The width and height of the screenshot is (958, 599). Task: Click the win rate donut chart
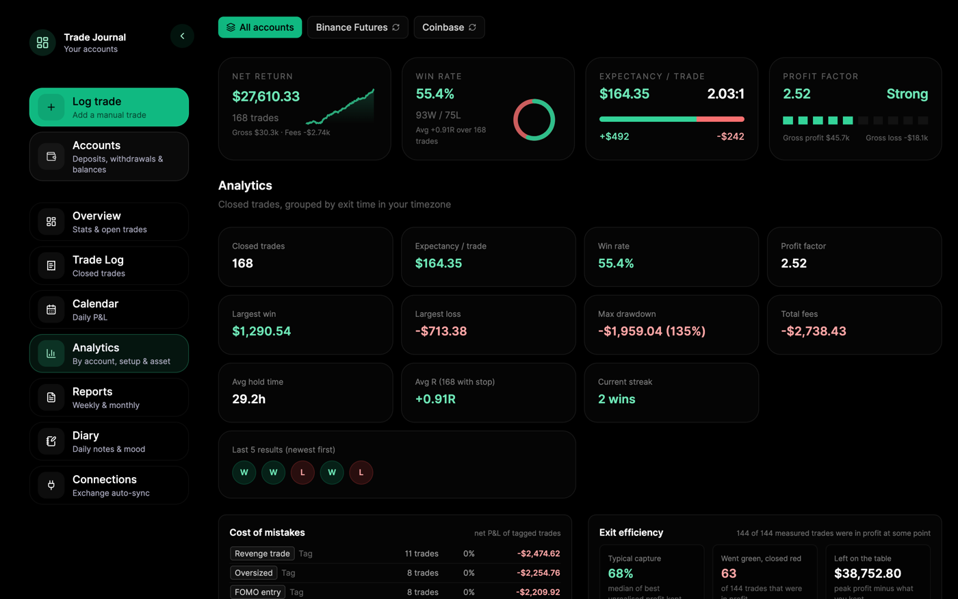(x=534, y=120)
